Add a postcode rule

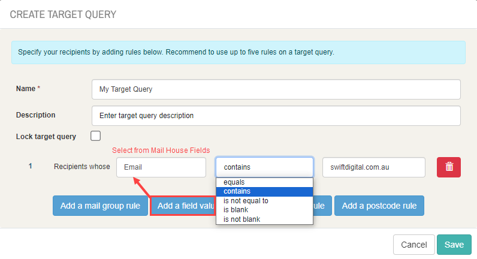click(x=379, y=206)
